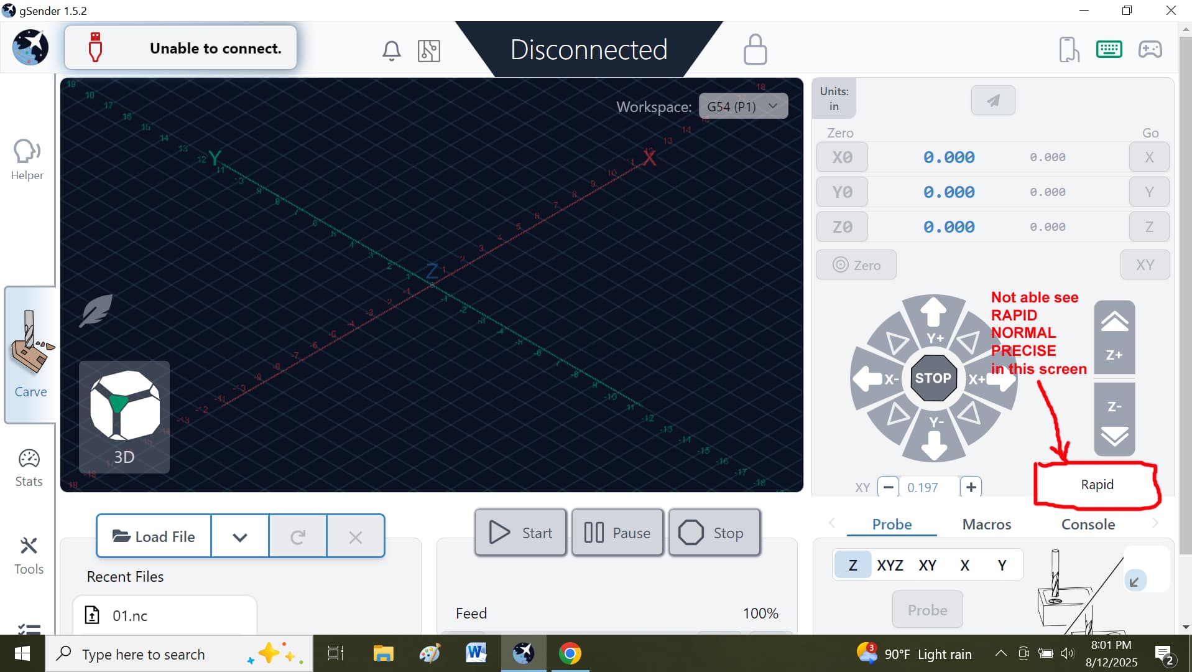The image size is (1192, 672).
Task: Open the Helper sidebar item
Action: pos(27,160)
